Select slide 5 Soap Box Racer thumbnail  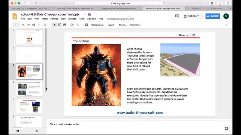coord(29,106)
